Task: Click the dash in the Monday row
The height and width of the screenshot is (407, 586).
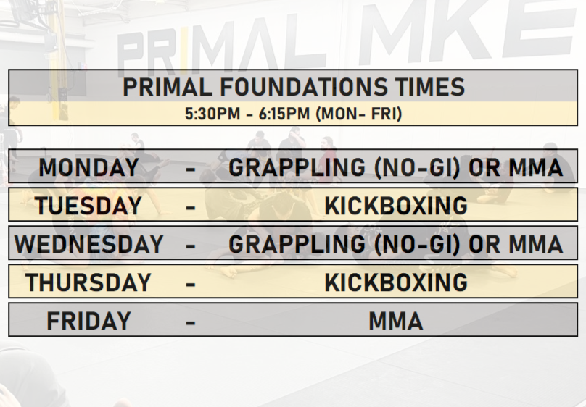Action: click(191, 169)
